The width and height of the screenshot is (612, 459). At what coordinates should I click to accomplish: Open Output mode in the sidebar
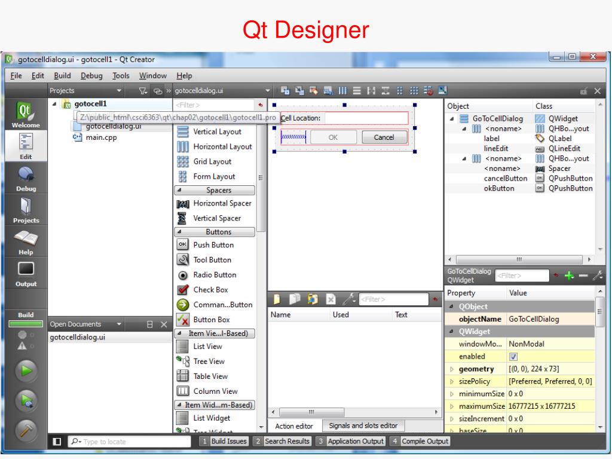[26, 274]
